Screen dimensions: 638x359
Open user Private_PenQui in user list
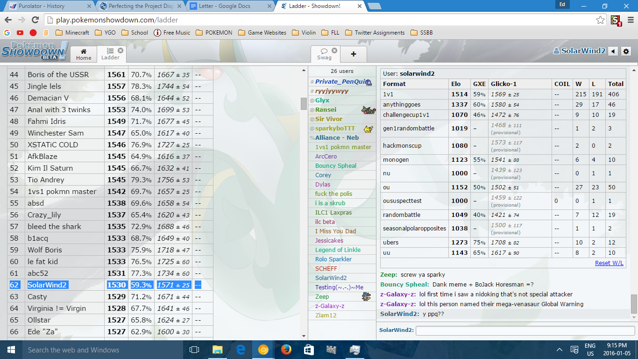tap(341, 81)
